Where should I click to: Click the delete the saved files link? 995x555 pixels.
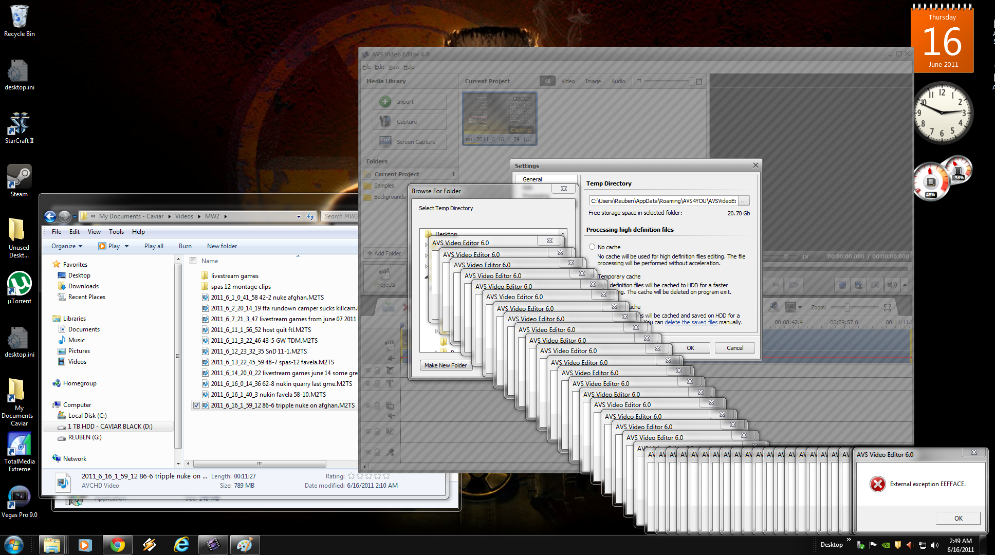pos(691,322)
